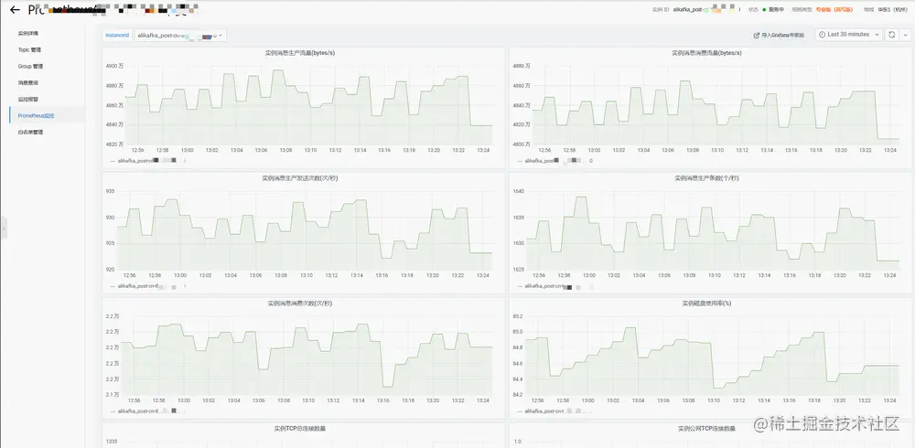The width and height of the screenshot is (915, 448).
Task: Collapse the sidebar using the left edge handle
Action: tap(3, 228)
